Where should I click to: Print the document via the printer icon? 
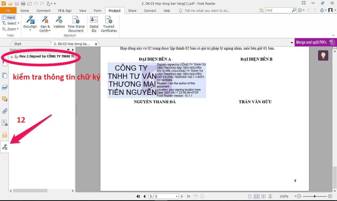[x=23, y=3]
